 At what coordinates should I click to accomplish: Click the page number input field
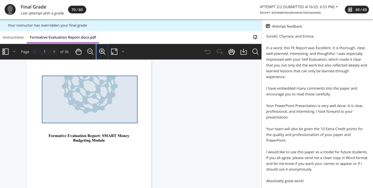coord(44,52)
